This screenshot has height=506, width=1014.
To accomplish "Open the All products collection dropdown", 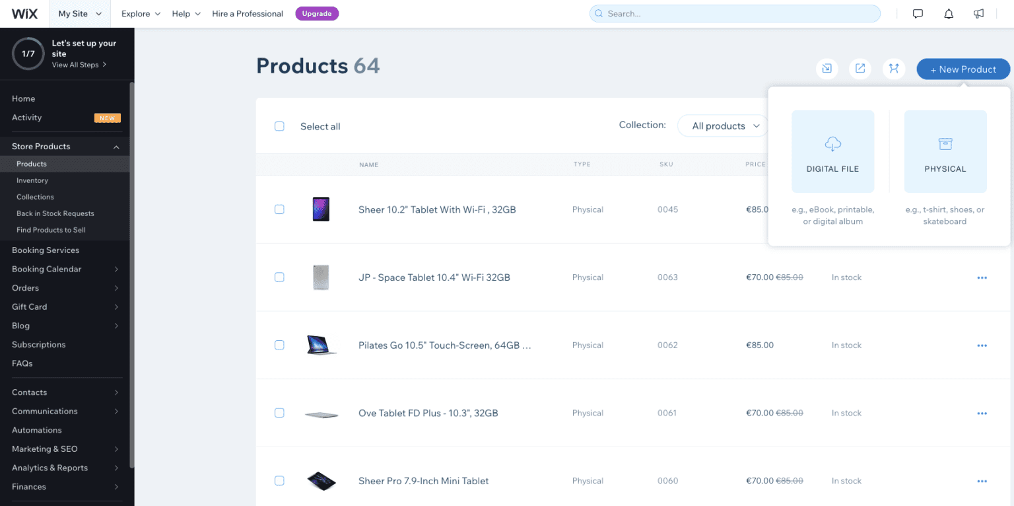I will pyautogui.click(x=722, y=126).
